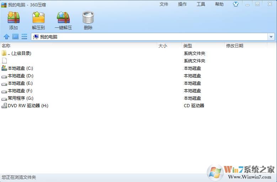The image size is (277, 182).
Task: Click the 添加 (Add) archive icon
Action: click(14, 17)
